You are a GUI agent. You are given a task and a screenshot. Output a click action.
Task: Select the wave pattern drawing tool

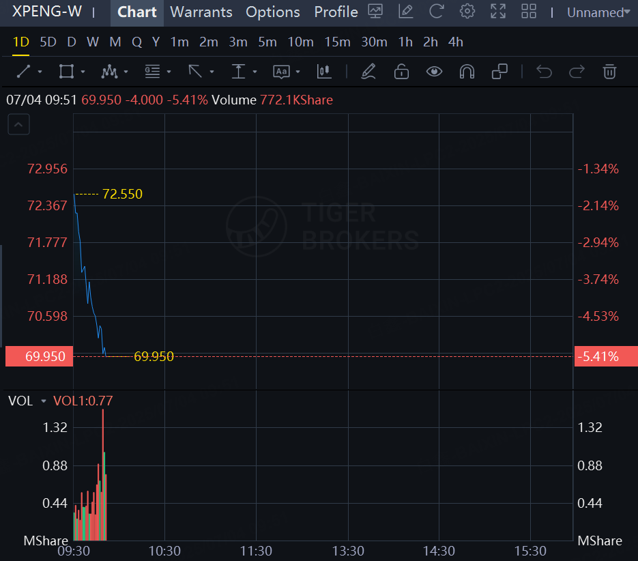(109, 72)
